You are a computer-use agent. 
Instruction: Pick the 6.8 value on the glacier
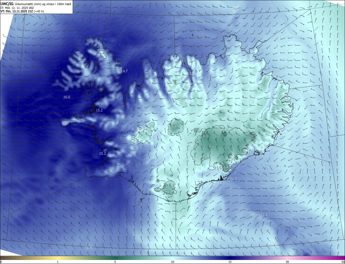pos(174,127)
